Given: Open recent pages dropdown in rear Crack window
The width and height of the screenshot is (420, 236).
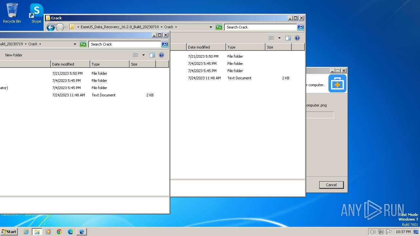Looking at the screenshot, I should click(x=66, y=27).
